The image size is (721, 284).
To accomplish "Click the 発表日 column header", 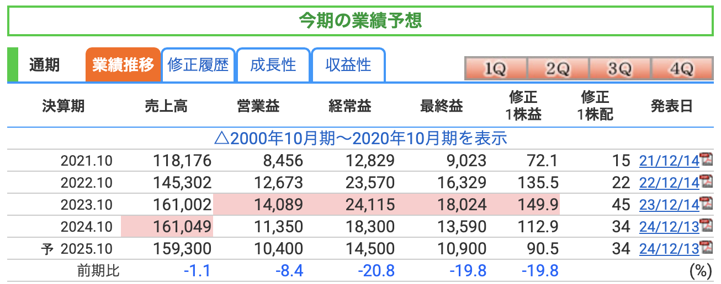I will click(671, 106).
